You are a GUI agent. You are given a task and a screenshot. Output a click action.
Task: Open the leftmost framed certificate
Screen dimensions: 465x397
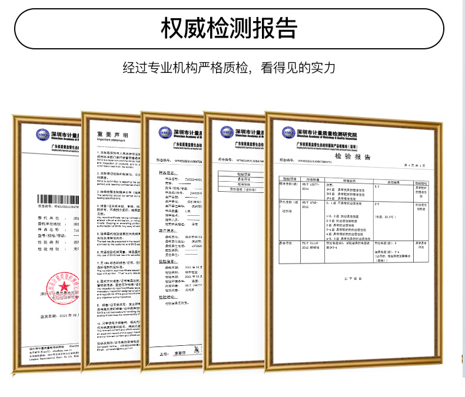(x=47, y=247)
